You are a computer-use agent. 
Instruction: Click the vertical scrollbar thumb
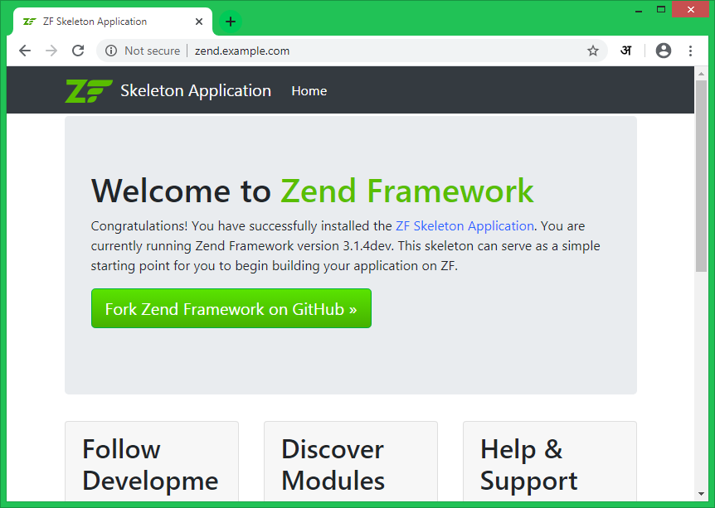(701, 176)
